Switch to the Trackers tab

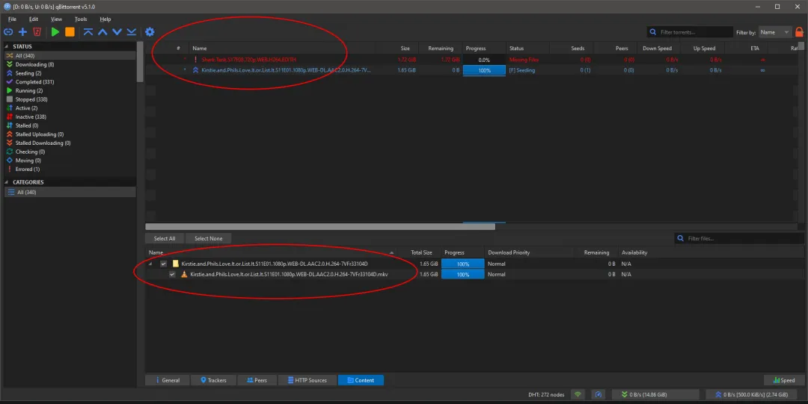(212, 380)
